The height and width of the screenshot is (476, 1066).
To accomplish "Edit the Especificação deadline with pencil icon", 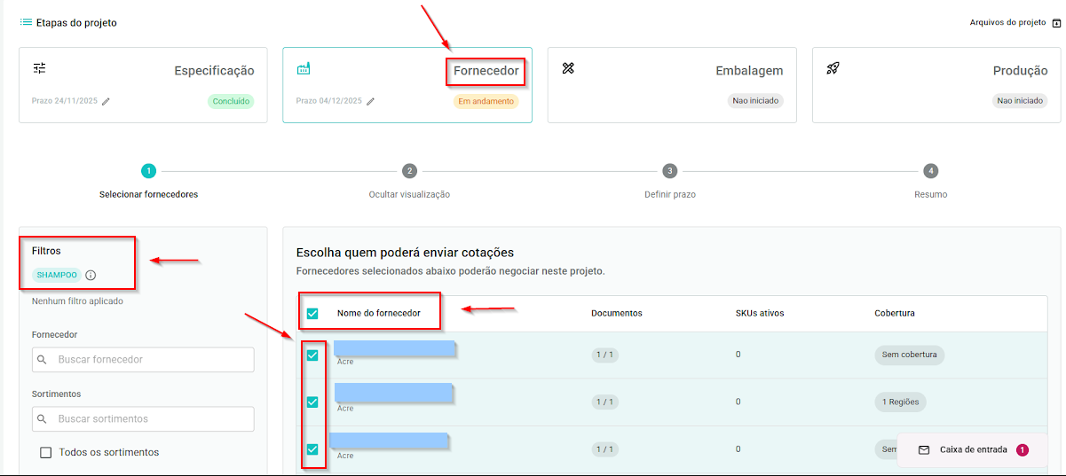I will click(x=106, y=101).
